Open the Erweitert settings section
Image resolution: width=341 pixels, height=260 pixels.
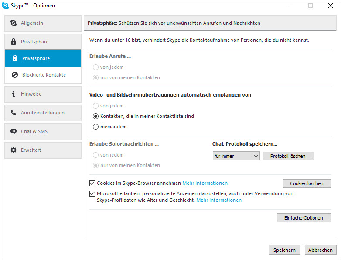click(x=43, y=150)
